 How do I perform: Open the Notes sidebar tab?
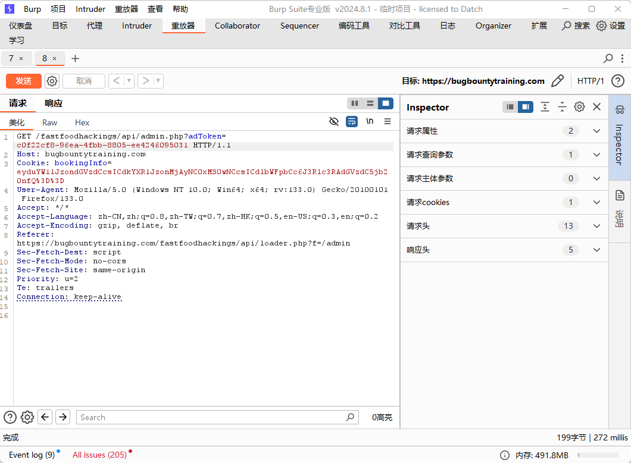(x=620, y=211)
